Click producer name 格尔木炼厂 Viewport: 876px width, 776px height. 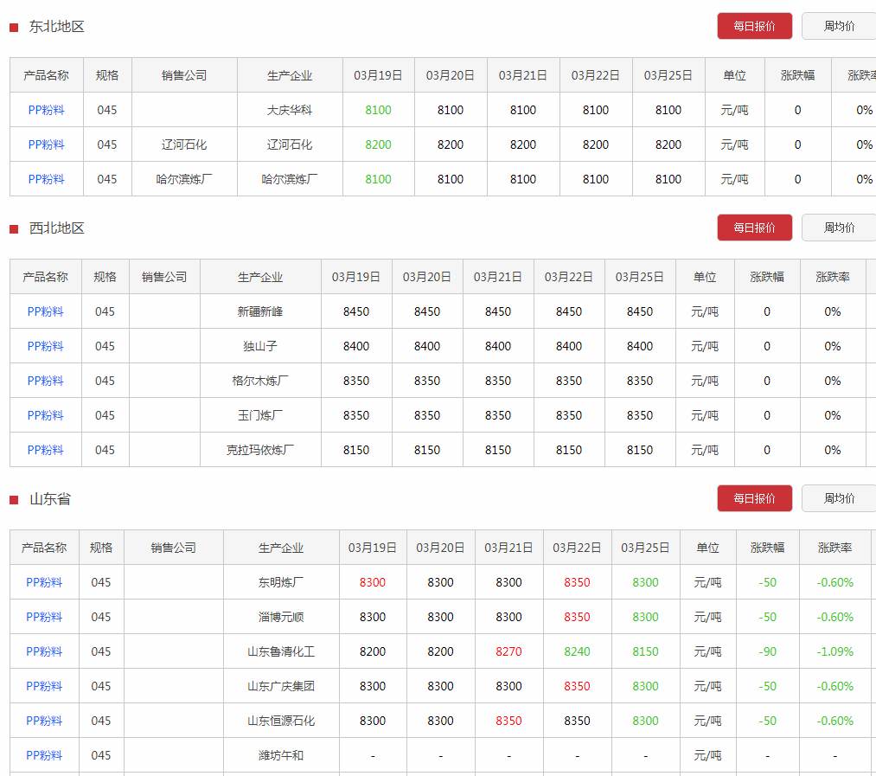tap(259, 381)
